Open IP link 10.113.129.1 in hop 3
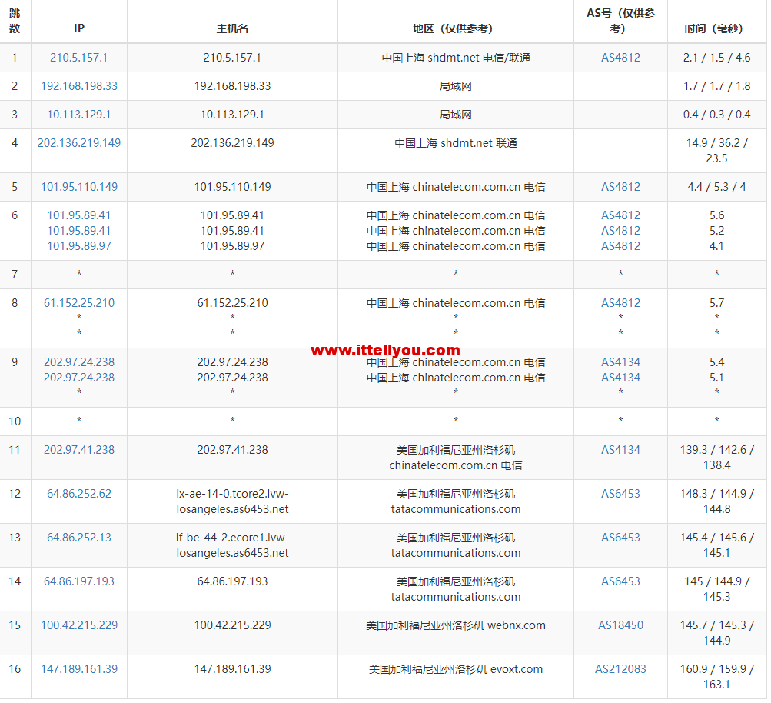Screen dimensions: 771x703 78,115
